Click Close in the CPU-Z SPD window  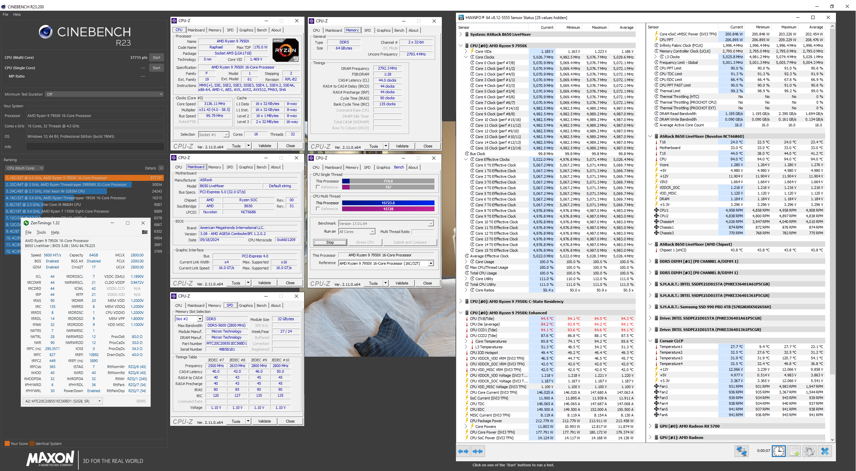[x=290, y=421]
